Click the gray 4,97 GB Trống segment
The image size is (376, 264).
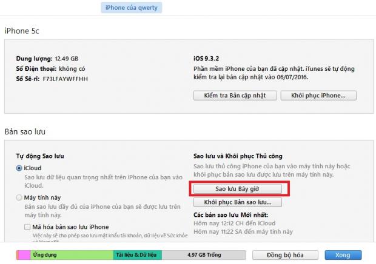click(x=203, y=254)
